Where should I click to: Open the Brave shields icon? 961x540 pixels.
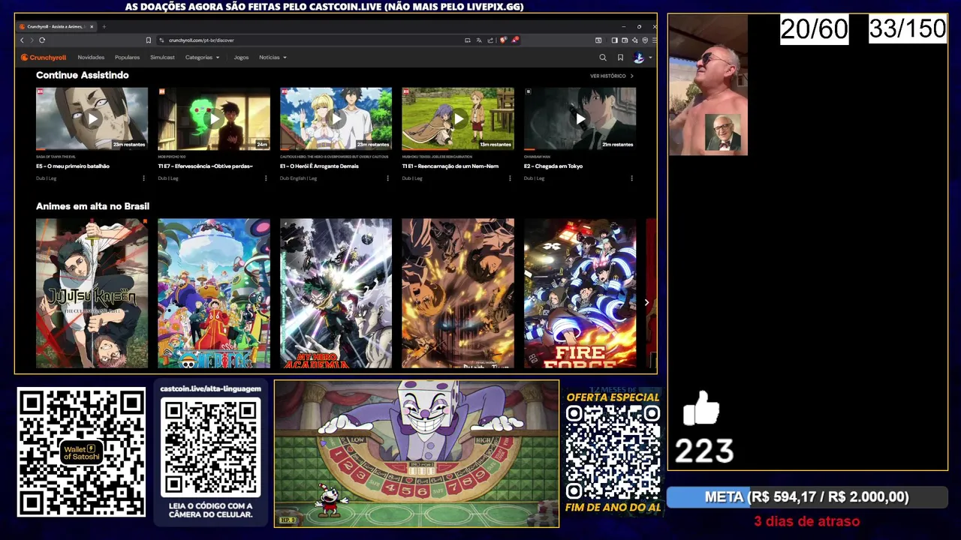503,40
